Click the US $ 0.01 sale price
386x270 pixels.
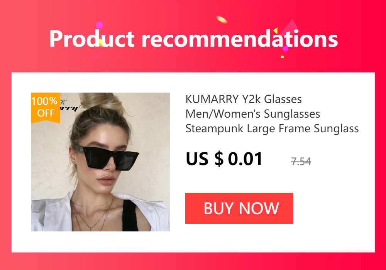[224, 159]
